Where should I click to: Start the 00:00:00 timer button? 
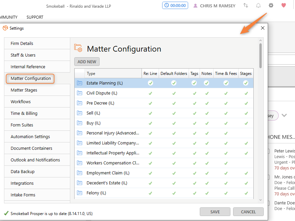pos(175,5)
